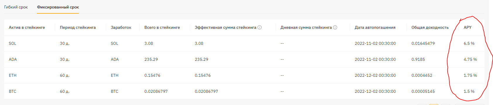
Task: Click SOL total yield 0.01645479
Action: 423,43
